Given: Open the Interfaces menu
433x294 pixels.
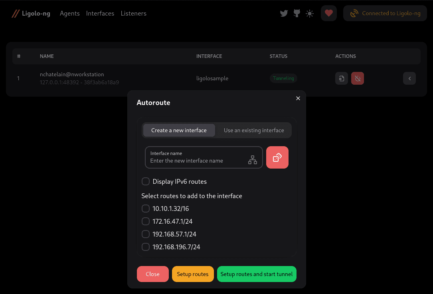Looking at the screenshot, I should pos(100,13).
